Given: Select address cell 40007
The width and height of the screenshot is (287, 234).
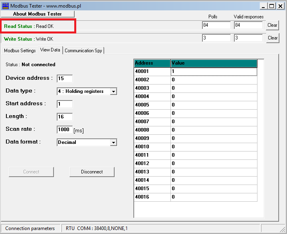Looking at the screenshot, I should point(152,122).
